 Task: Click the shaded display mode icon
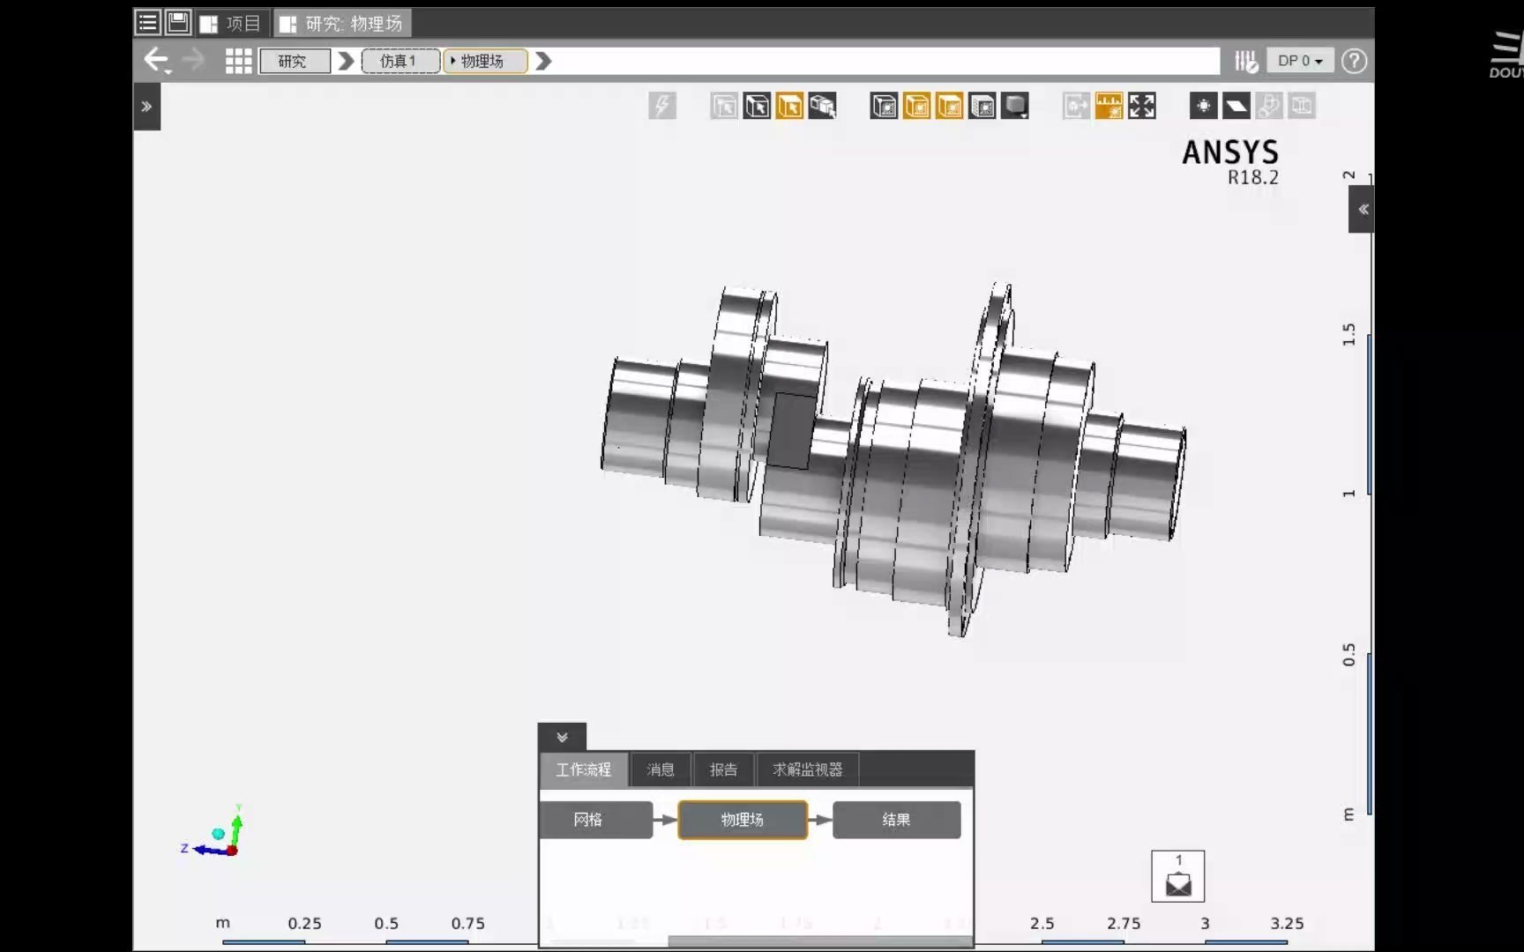(x=1015, y=106)
